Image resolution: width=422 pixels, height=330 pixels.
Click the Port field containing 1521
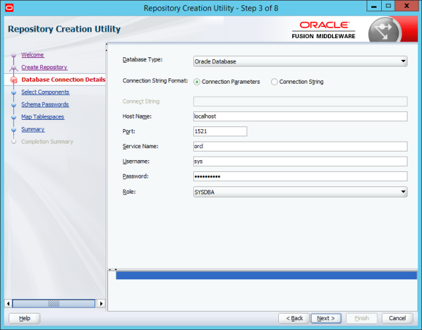(x=220, y=131)
